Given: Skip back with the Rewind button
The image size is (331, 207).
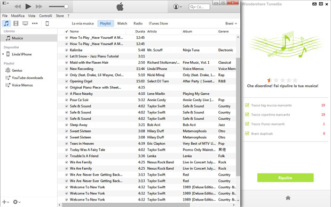Looking at the screenshot, I should [18, 7].
